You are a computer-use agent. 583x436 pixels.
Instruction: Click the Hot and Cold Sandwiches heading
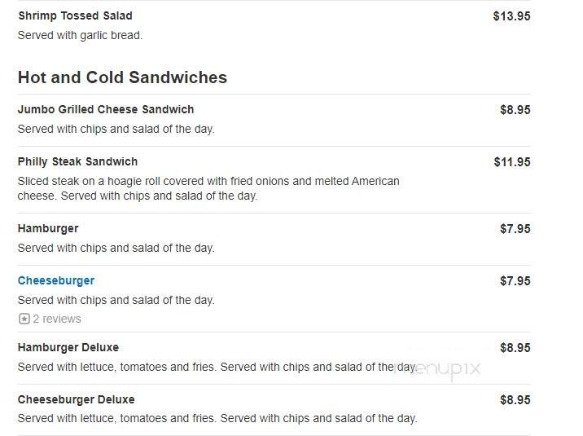[122, 77]
